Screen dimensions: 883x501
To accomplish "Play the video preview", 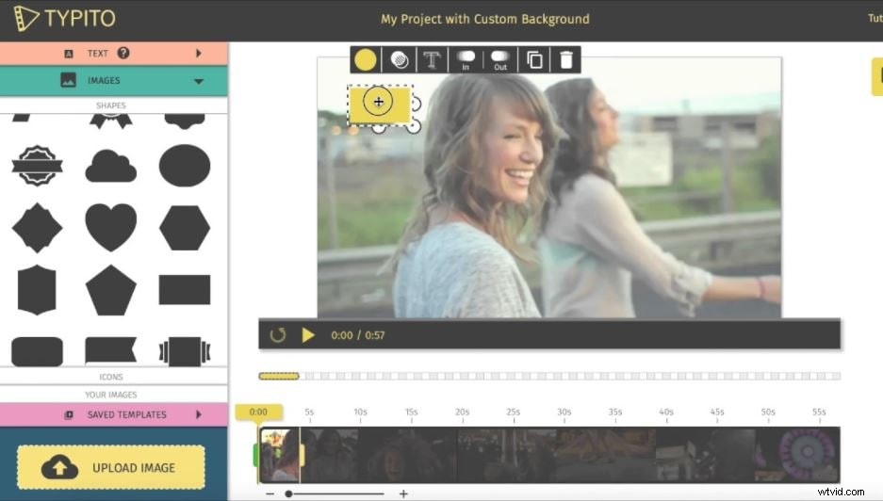I will point(308,335).
